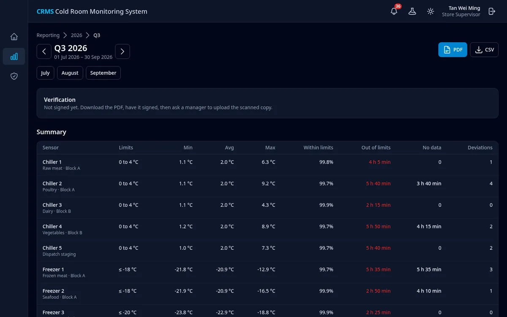Click the lab flask icon
Viewport: 507px width, 317px height.
(412, 11)
